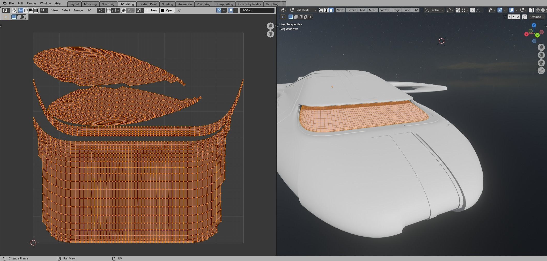This screenshot has width=547, height=261.
Task: Toggle proportional editing in 3D viewport
Action: (473, 10)
